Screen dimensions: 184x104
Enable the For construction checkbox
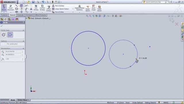(x=6, y=44)
